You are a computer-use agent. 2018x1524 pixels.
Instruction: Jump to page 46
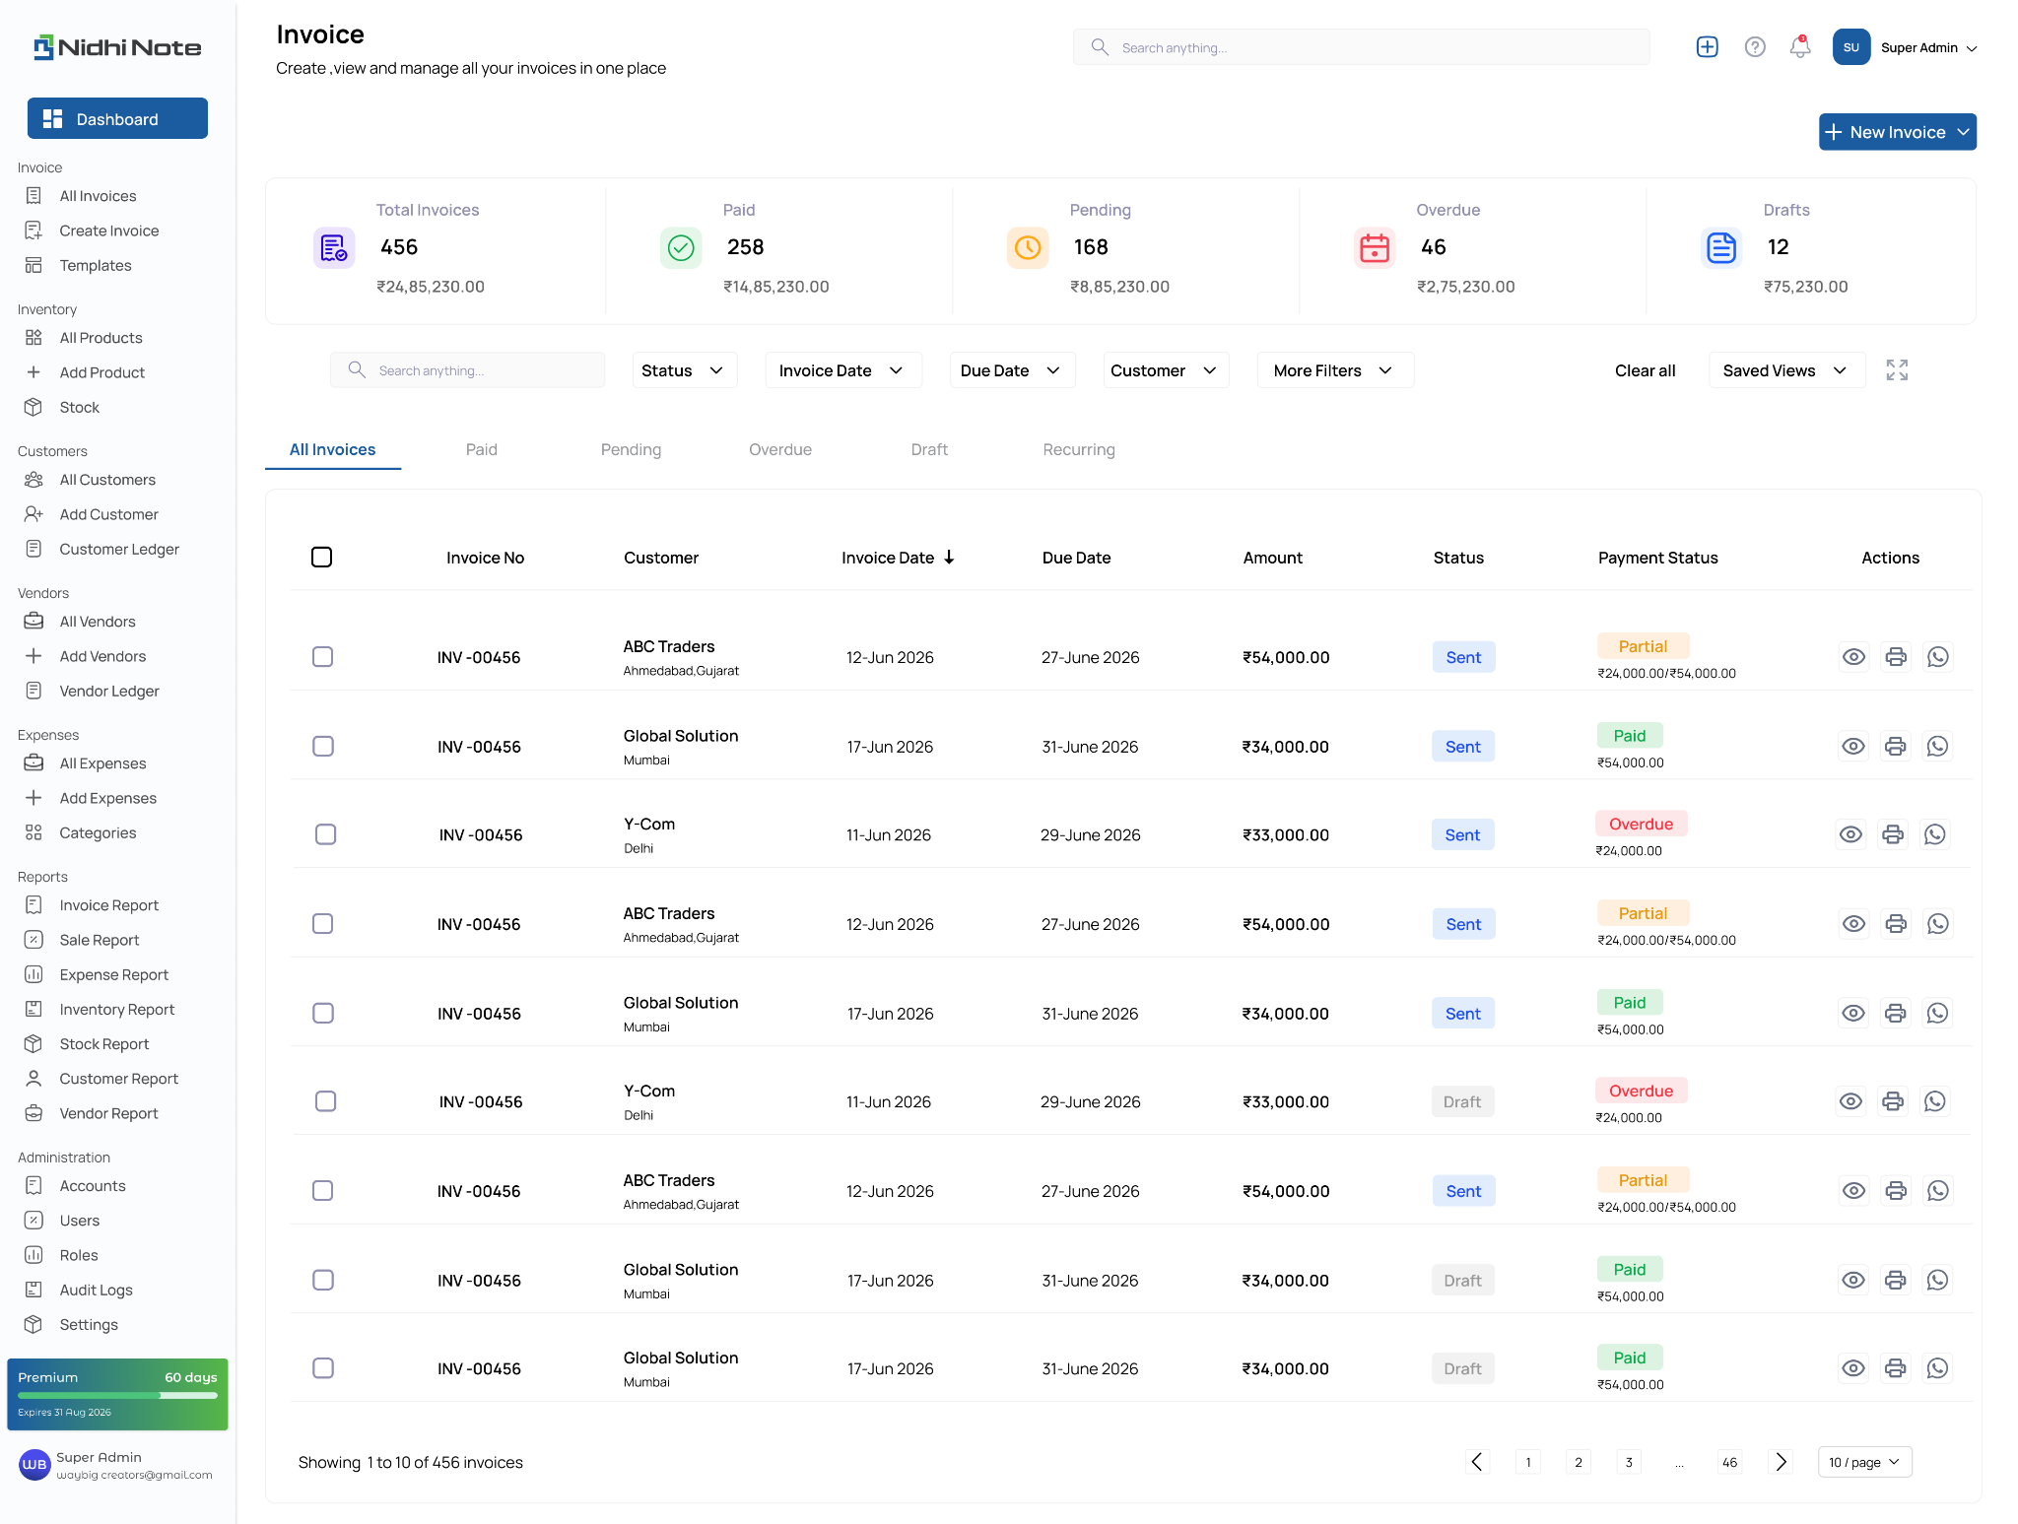(1729, 1462)
